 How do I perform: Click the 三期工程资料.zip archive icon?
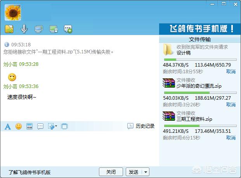[169, 116]
